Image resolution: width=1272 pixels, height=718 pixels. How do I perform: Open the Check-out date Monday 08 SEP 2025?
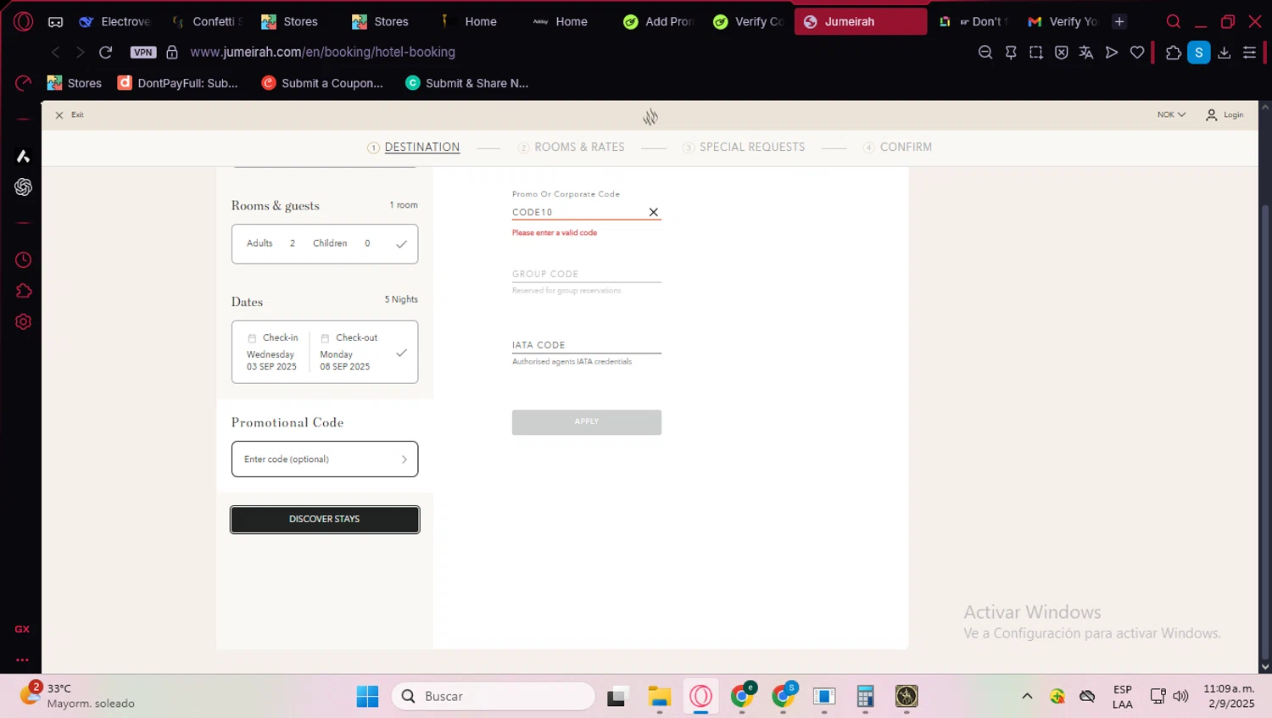[349, 352]
